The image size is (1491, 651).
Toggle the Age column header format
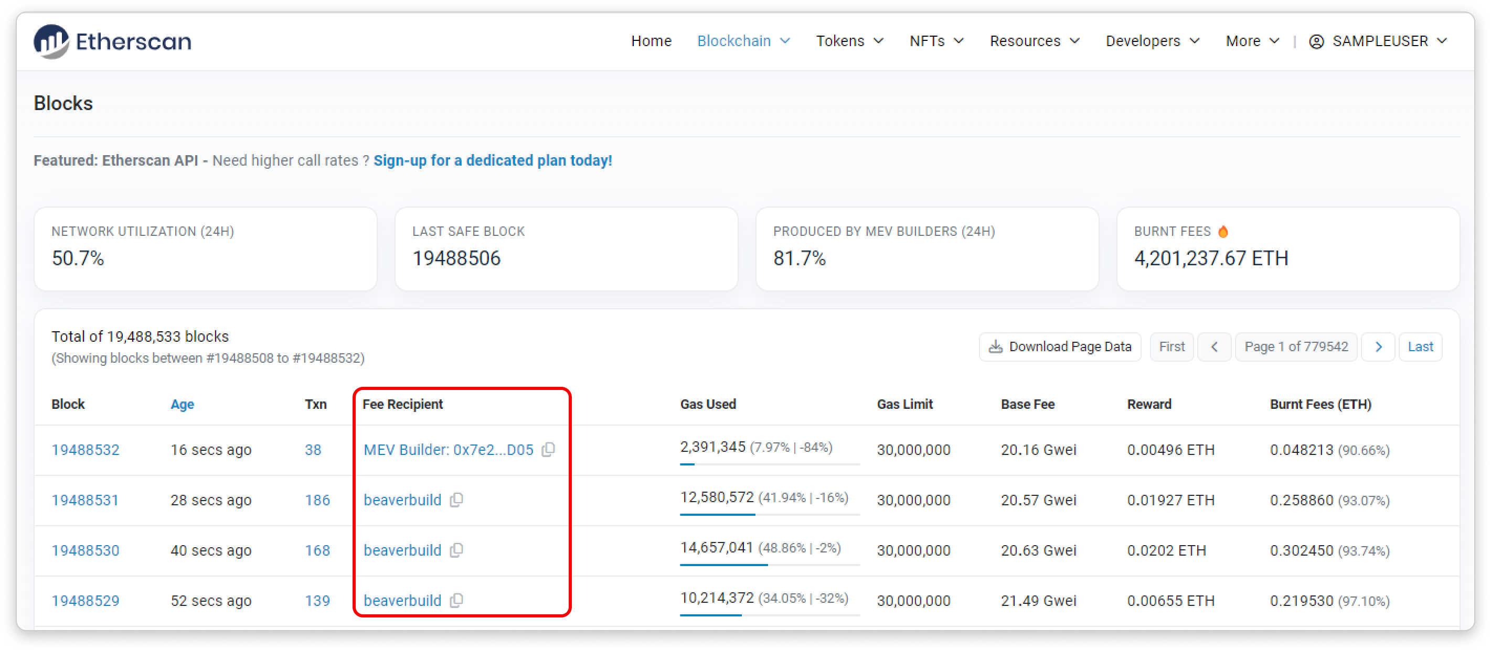182,404
